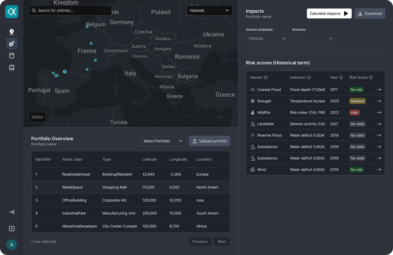The image size is (393, 255).
Task: Click the help question mark icon
Action: 12,228
